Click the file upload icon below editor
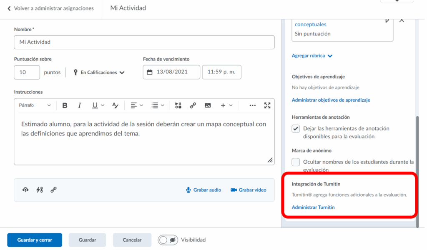The width and height of the screenshot is (427, 250). pos(25,190)
